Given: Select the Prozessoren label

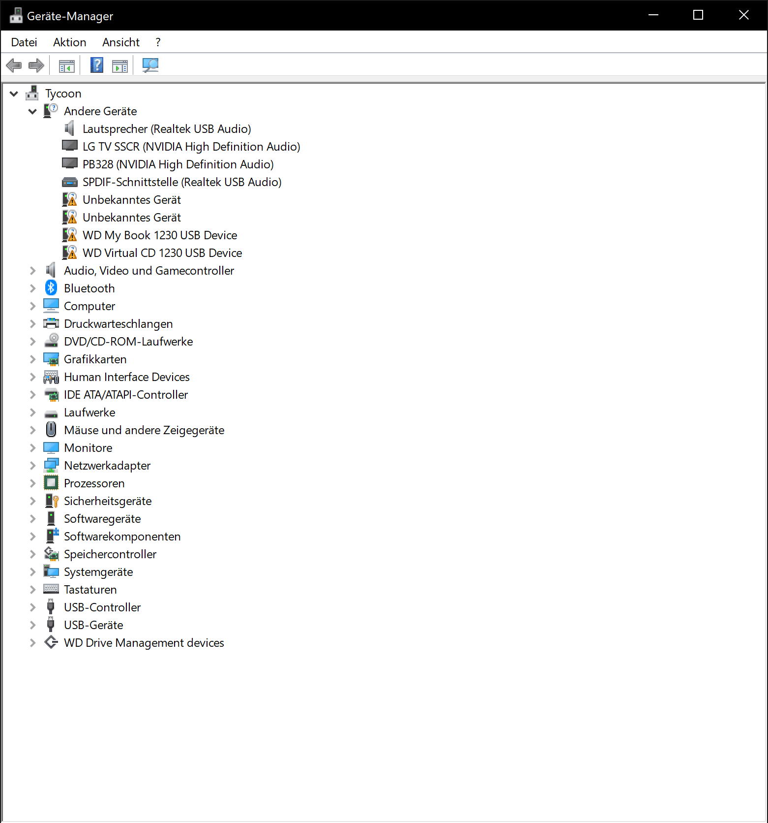Looking at the screenshot, I should pos(94,483).
